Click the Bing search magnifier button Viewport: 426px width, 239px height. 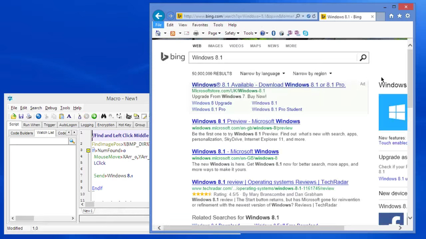[x=363, y=57]
